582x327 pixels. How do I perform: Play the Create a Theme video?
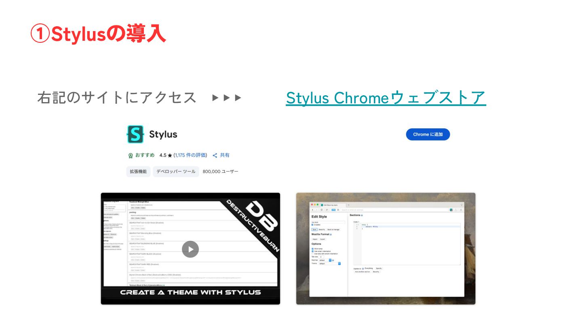click(x=190, y=249)
